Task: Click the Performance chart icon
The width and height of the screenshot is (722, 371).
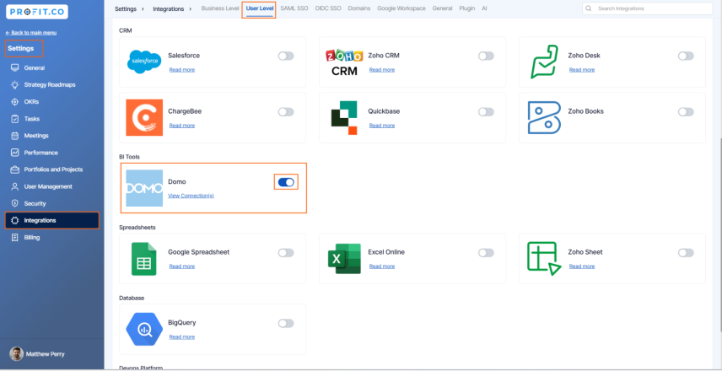Action: 14,153
